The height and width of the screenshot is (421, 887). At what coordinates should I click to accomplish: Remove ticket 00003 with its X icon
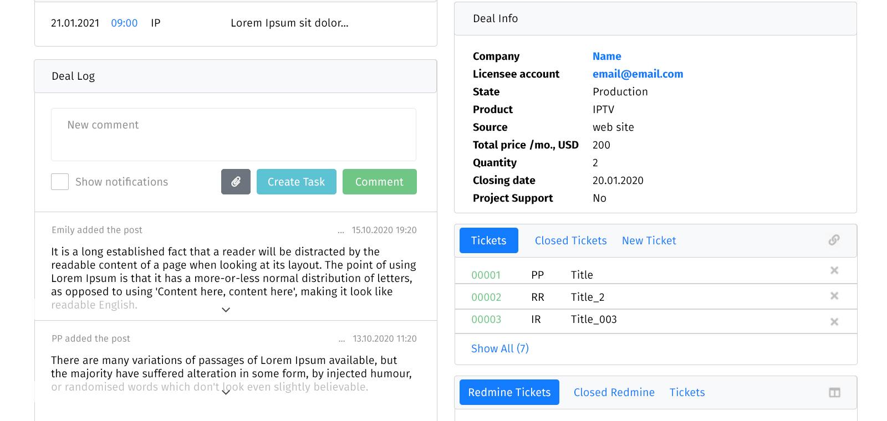coord(834,322)
